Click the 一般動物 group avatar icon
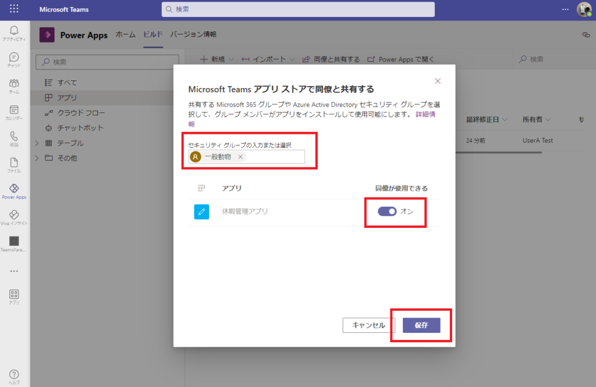 click(196, 157)
